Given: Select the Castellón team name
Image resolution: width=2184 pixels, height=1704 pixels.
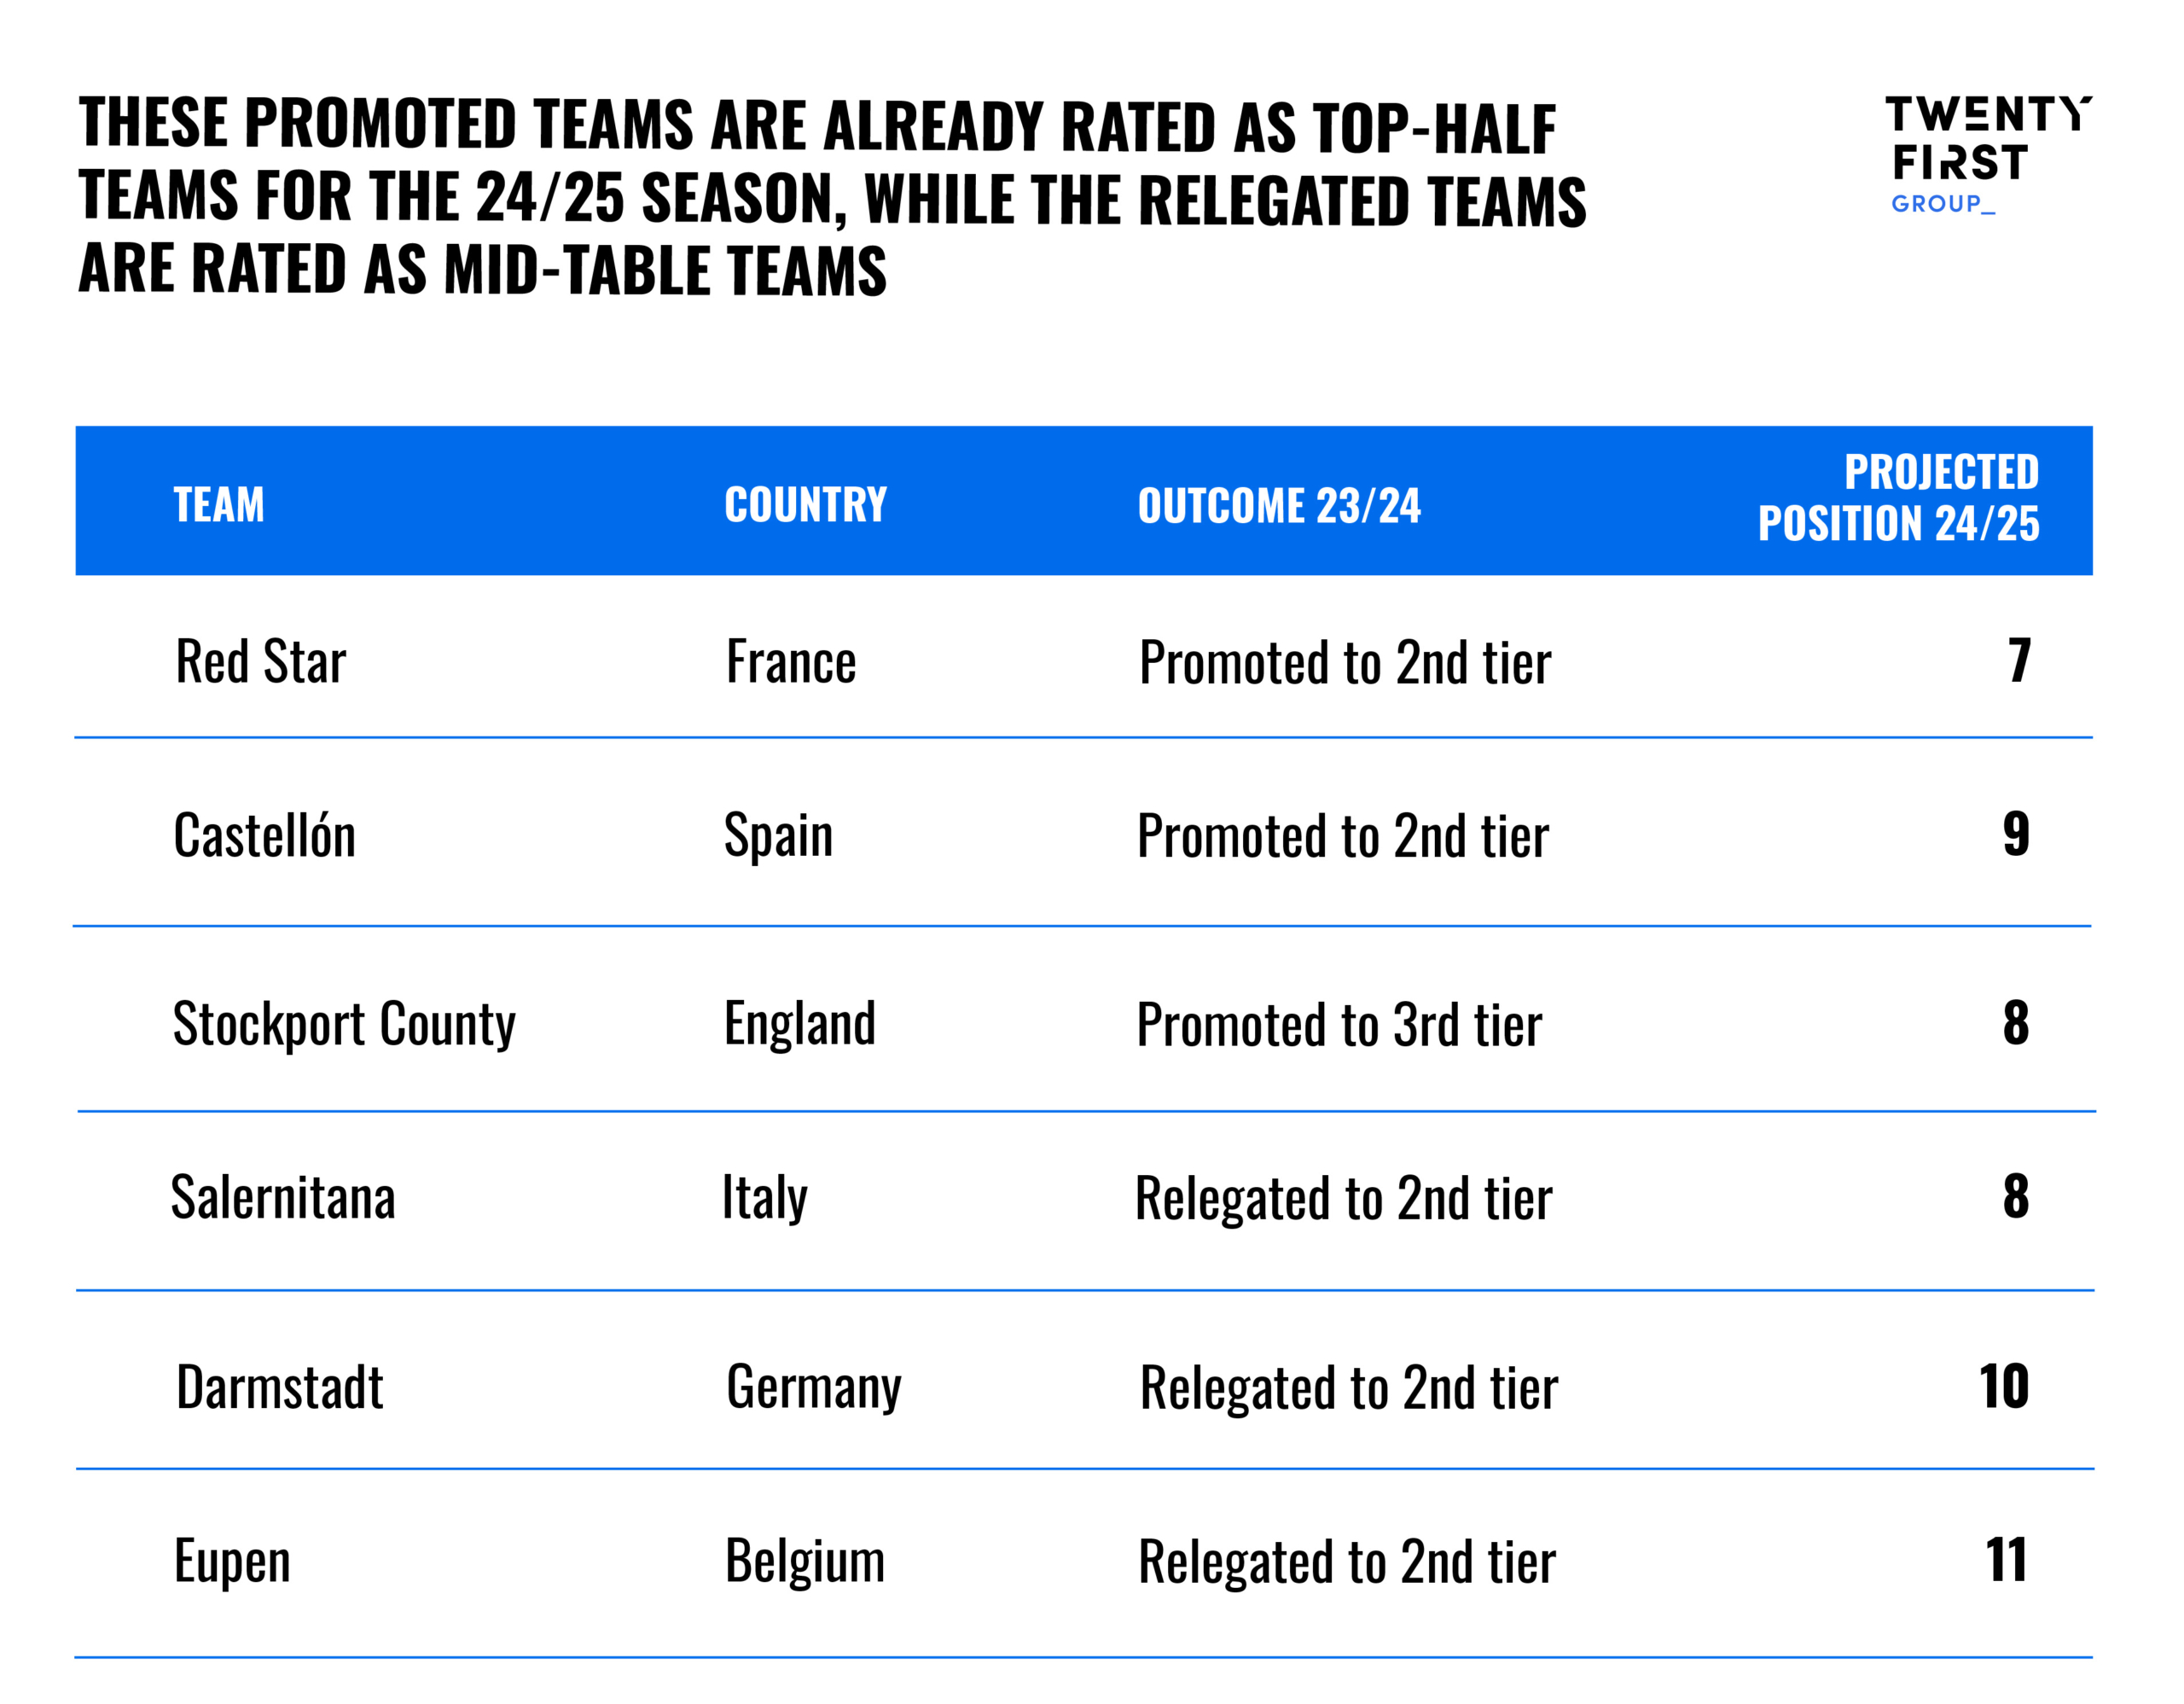Looking at the screenshot, I should [x=264, y=836].
